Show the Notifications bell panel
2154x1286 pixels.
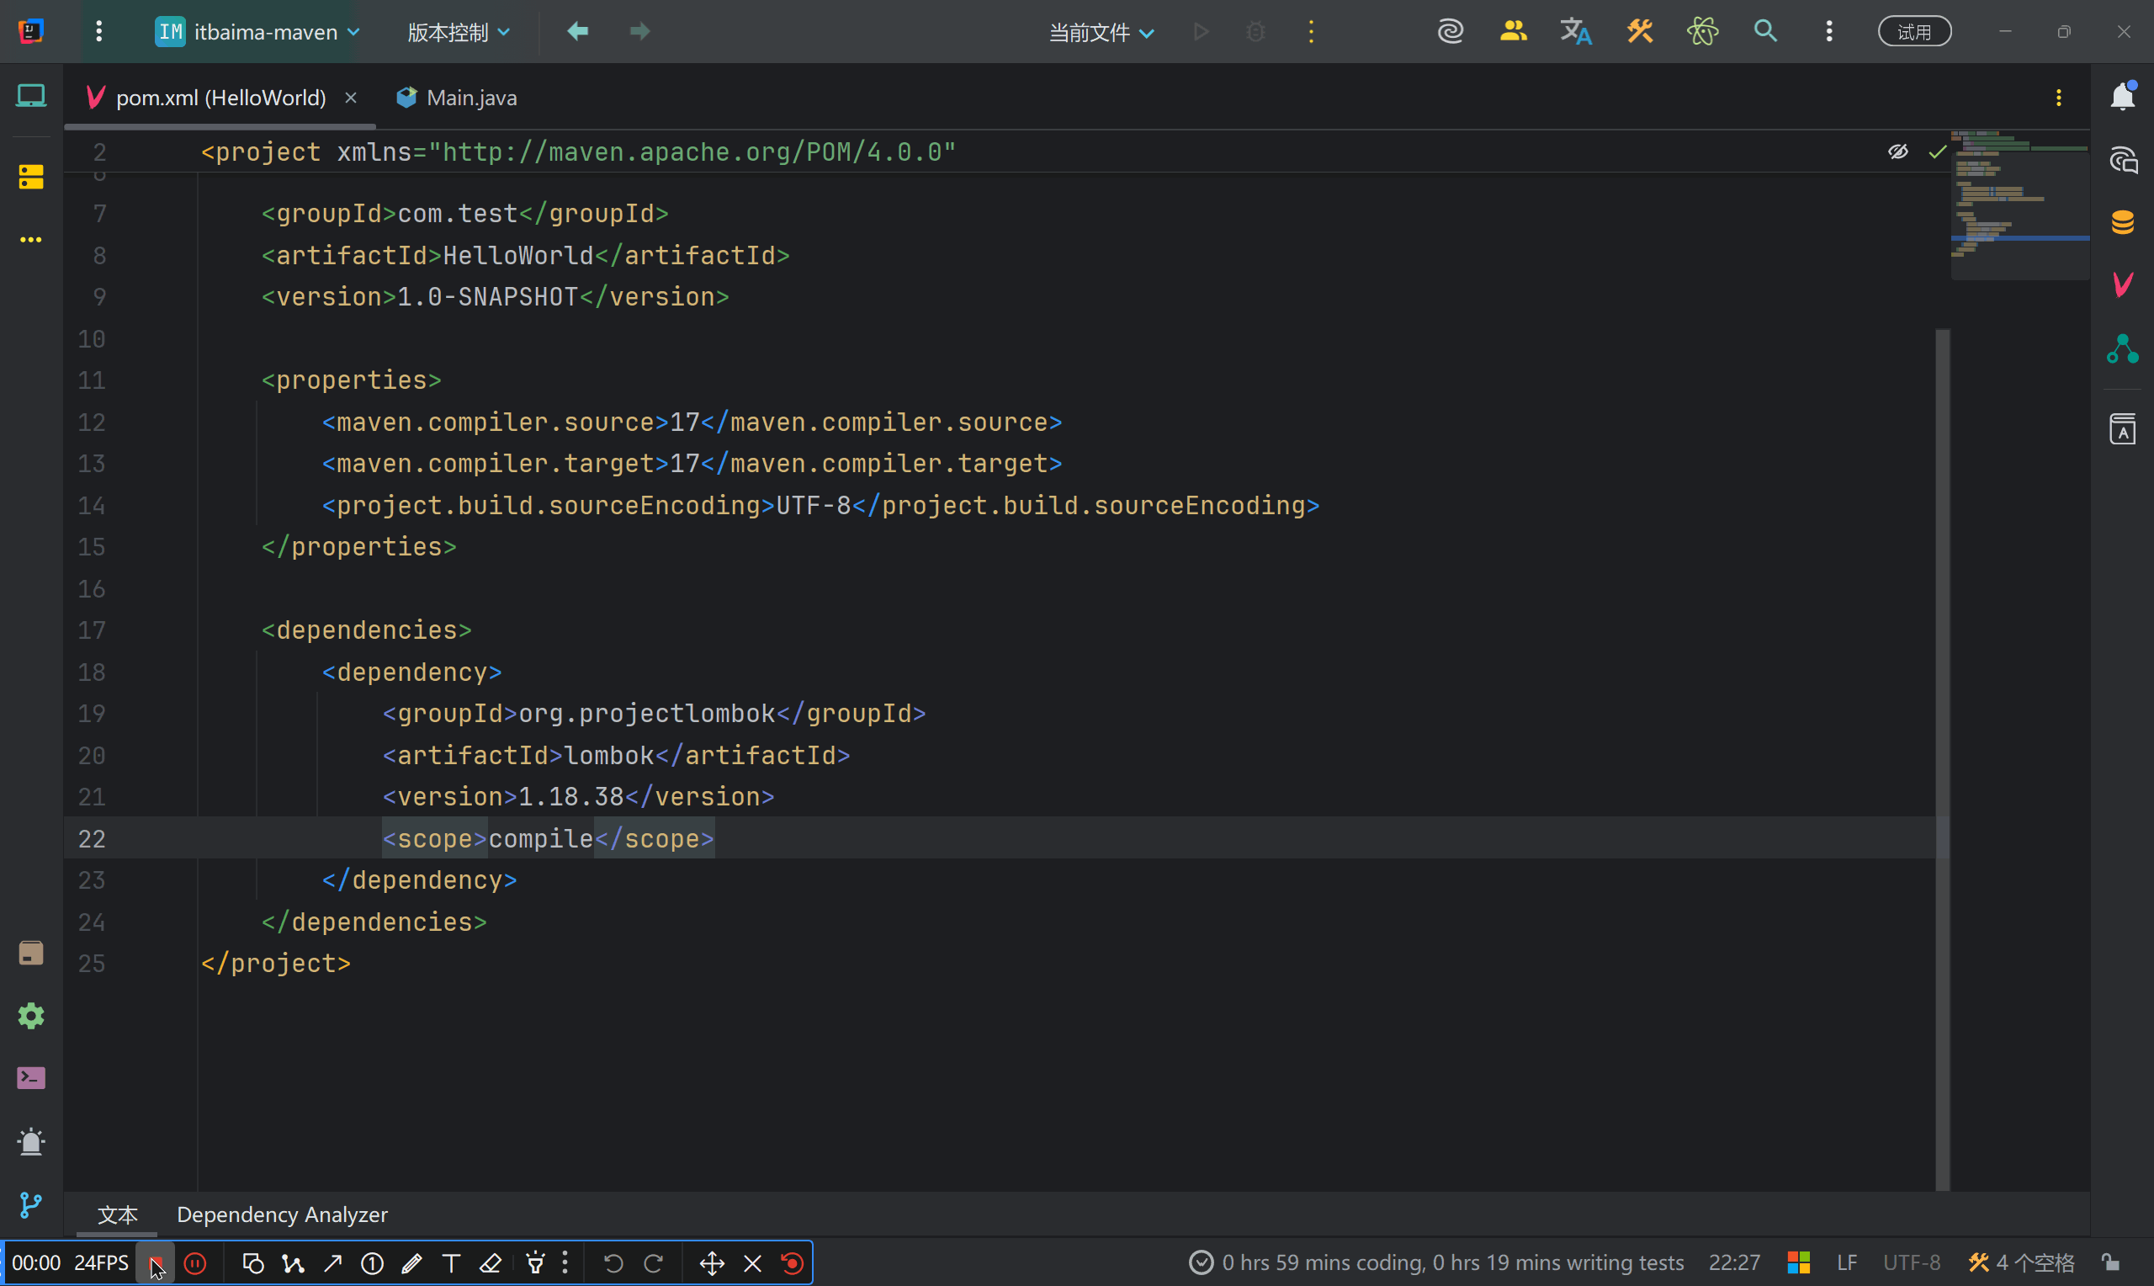click(x=2122, y=97)
